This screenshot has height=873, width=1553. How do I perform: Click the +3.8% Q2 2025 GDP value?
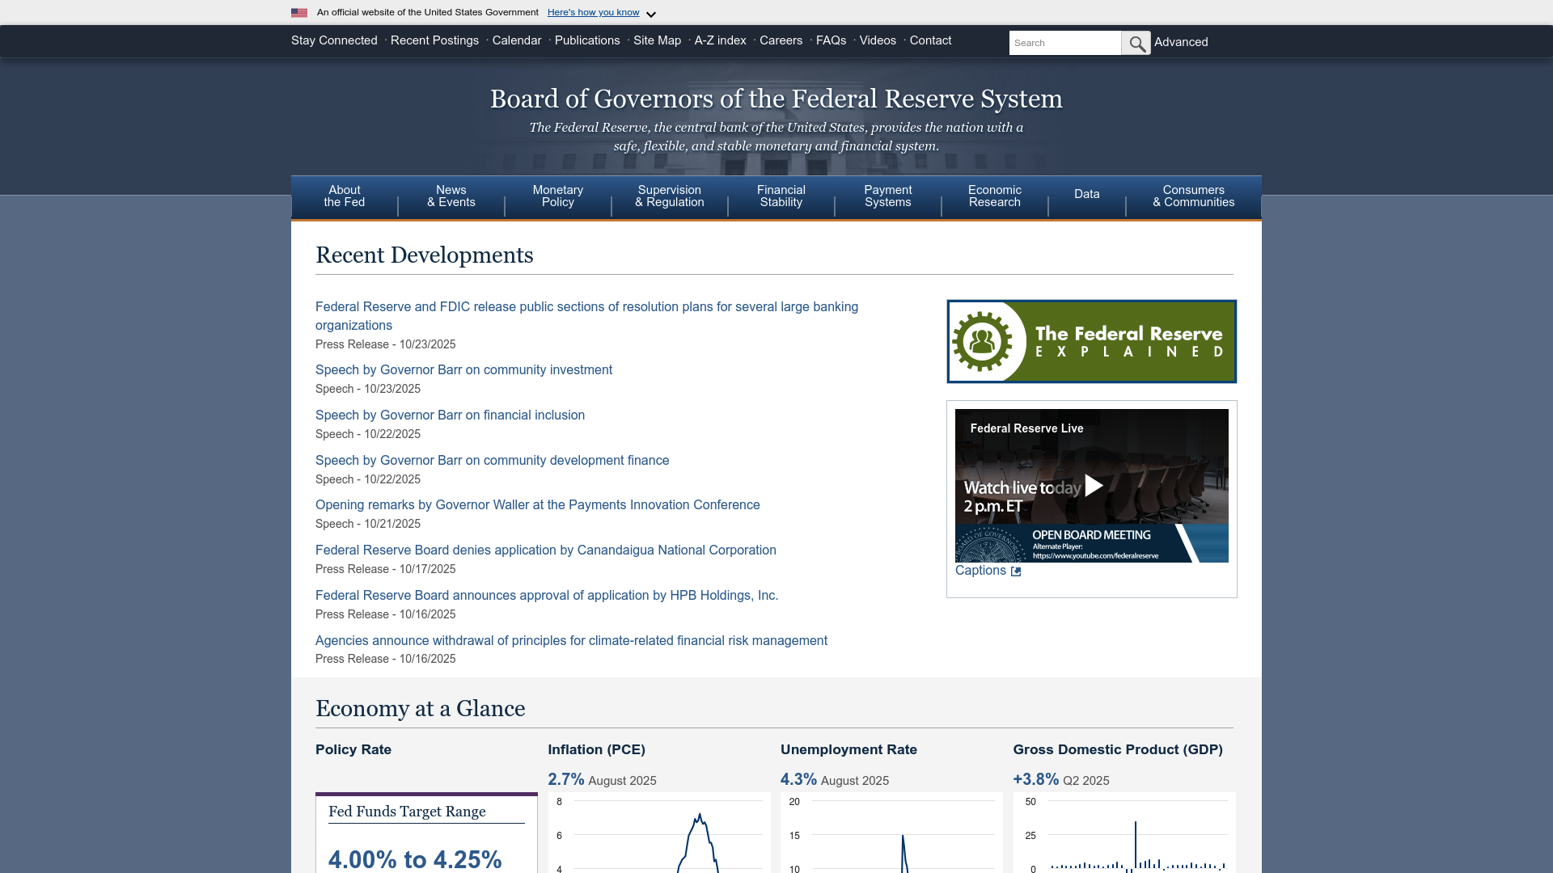(1061, 780)
